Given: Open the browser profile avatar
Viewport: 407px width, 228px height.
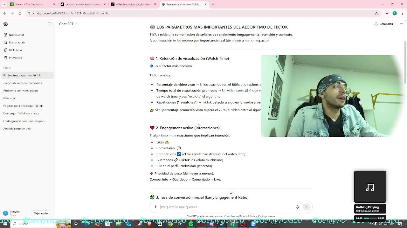Looking at the screenshot, I should pyautogui.click(x=395, y=13).
